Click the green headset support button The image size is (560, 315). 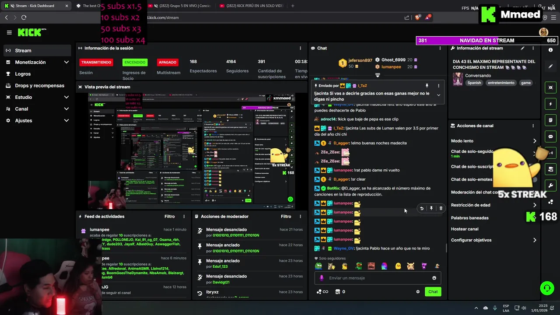tap(547, 288)
